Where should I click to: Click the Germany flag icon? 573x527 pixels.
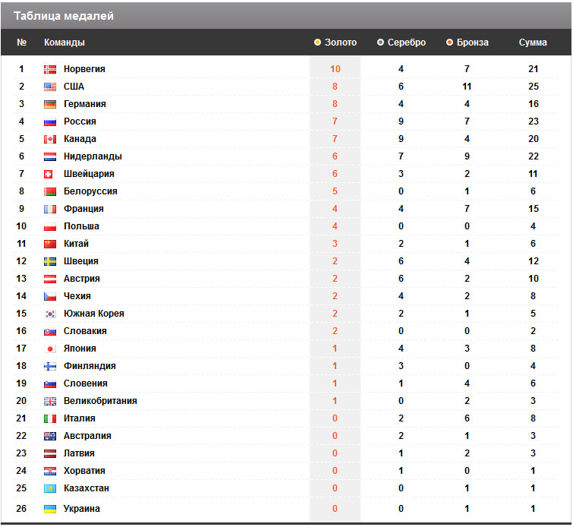pos(50,104)
